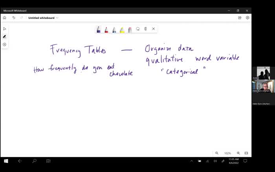Click the 102% zoom level
The width and height of the screenshot is (275, 172).
pos(227,153)
